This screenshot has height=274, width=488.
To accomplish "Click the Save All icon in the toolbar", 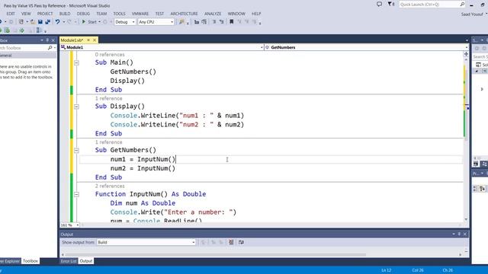I will [47, 22].
